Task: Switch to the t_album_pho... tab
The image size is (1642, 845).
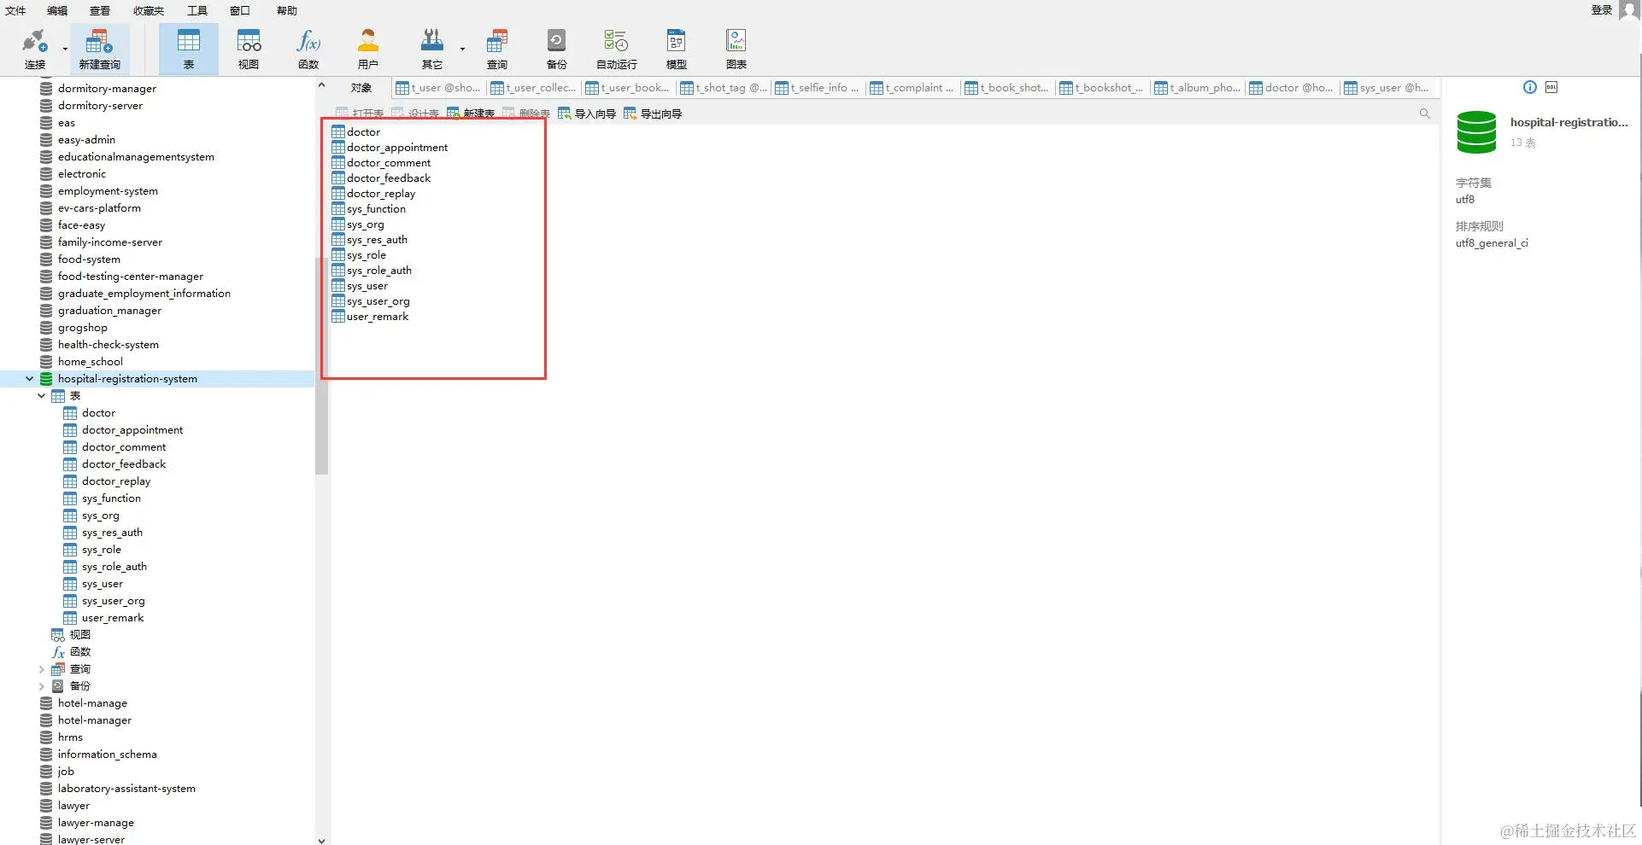Action: (x=1197, y=88)
